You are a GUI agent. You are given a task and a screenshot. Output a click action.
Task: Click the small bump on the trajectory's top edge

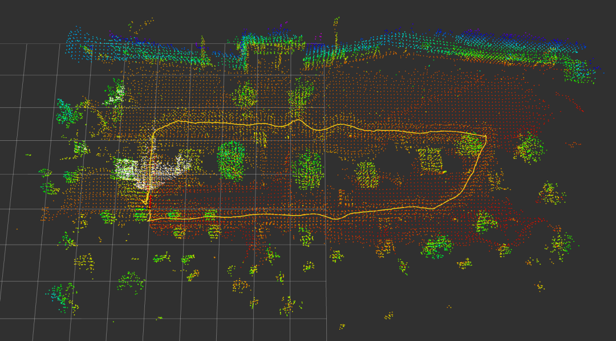point(296,120)
